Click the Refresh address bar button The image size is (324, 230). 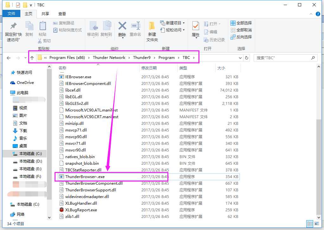[x=247, y=58]
